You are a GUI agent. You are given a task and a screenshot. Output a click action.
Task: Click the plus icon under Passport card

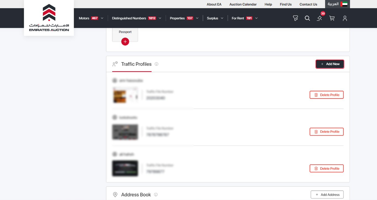[x=125, y=42]
